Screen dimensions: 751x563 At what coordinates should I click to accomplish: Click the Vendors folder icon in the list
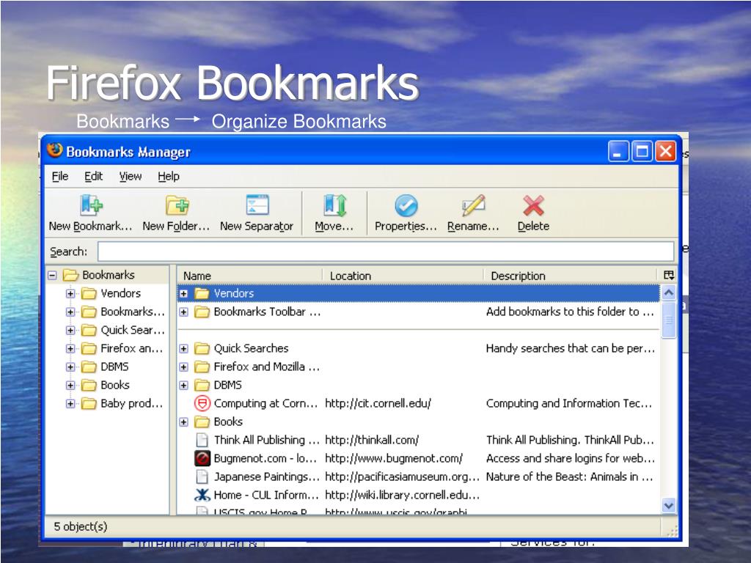[202, 293]
